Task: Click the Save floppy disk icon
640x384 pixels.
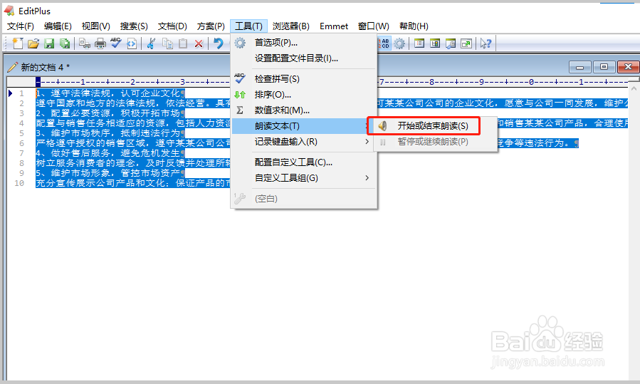Action: pos(49,43)
